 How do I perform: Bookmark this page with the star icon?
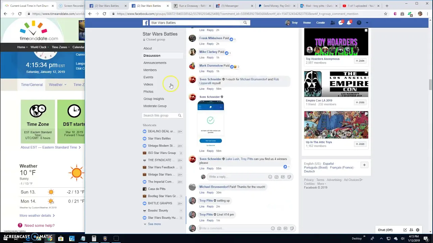pos(385,14)
